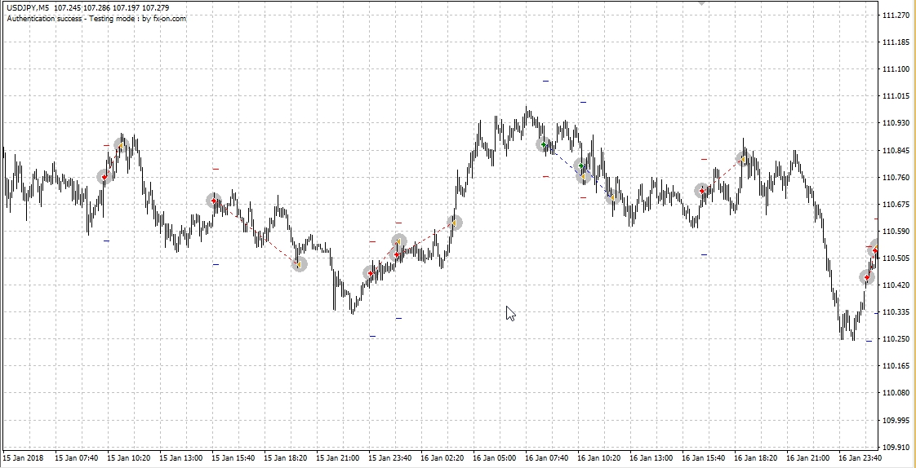916x468 pixels.
Task: Select the 110.760 price axis label
Action: click(x=896, y=178)
